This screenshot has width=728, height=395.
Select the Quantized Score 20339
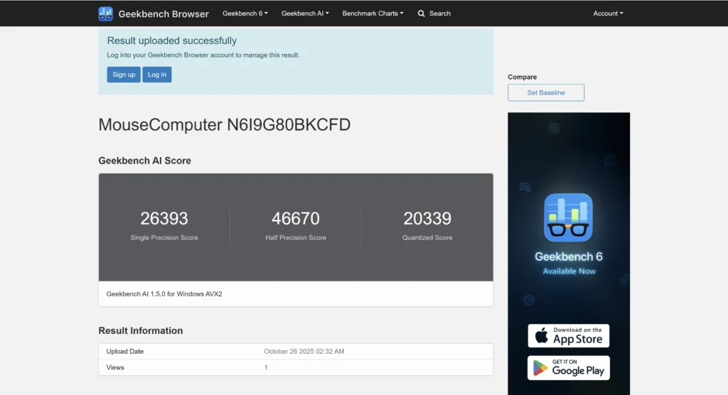[427, 218]
